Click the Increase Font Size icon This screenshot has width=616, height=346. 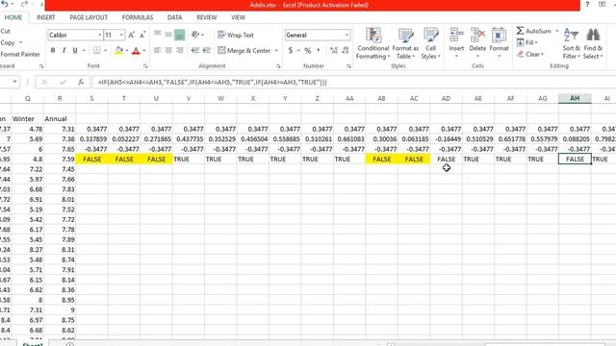131,36
